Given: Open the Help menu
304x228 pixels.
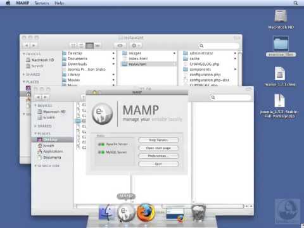Looking at the screenshot, I should coord(59,3).
